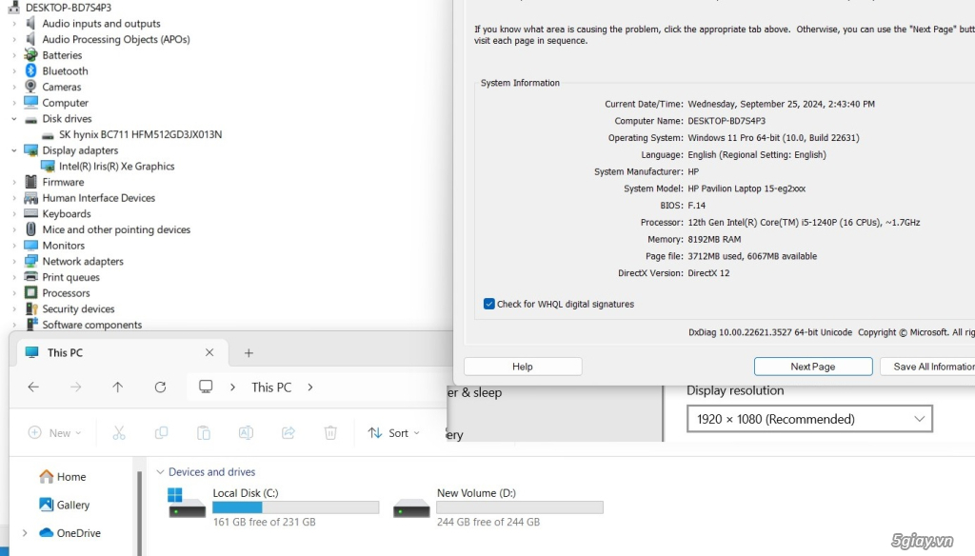Open the Sort dropdown in Explorer
The width and height of the screenshot is (975, 556).
pos(393,433)
